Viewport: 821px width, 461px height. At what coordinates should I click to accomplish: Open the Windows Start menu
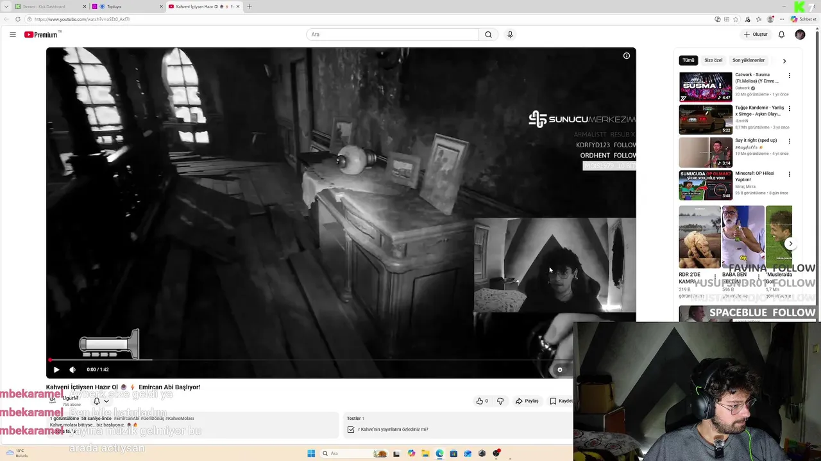click(x=311, y=453)
